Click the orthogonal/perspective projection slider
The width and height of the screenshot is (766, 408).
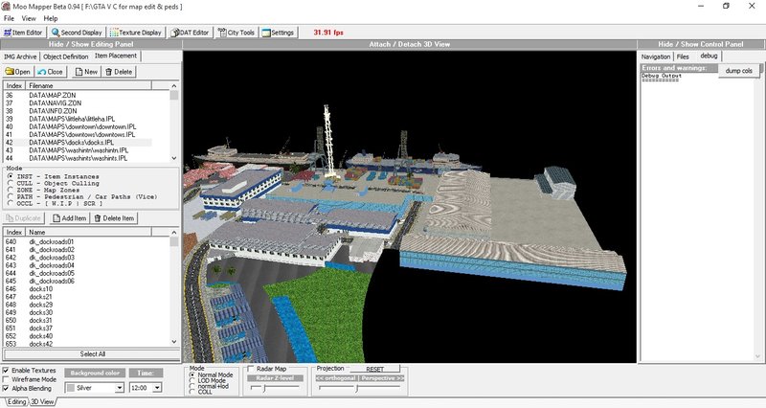[x=358, y=388]
